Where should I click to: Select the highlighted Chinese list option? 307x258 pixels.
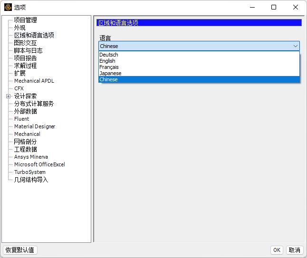click(199, 79)
